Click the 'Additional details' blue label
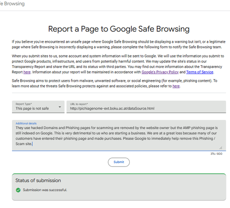Viewport: 230px width, 208px height. click(26, 124)
